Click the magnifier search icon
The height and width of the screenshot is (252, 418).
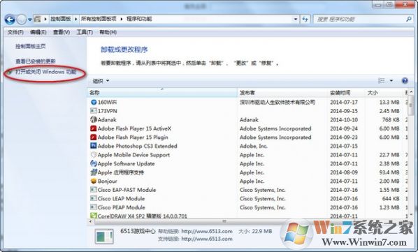pyautogui.click(x=409, y=19)
